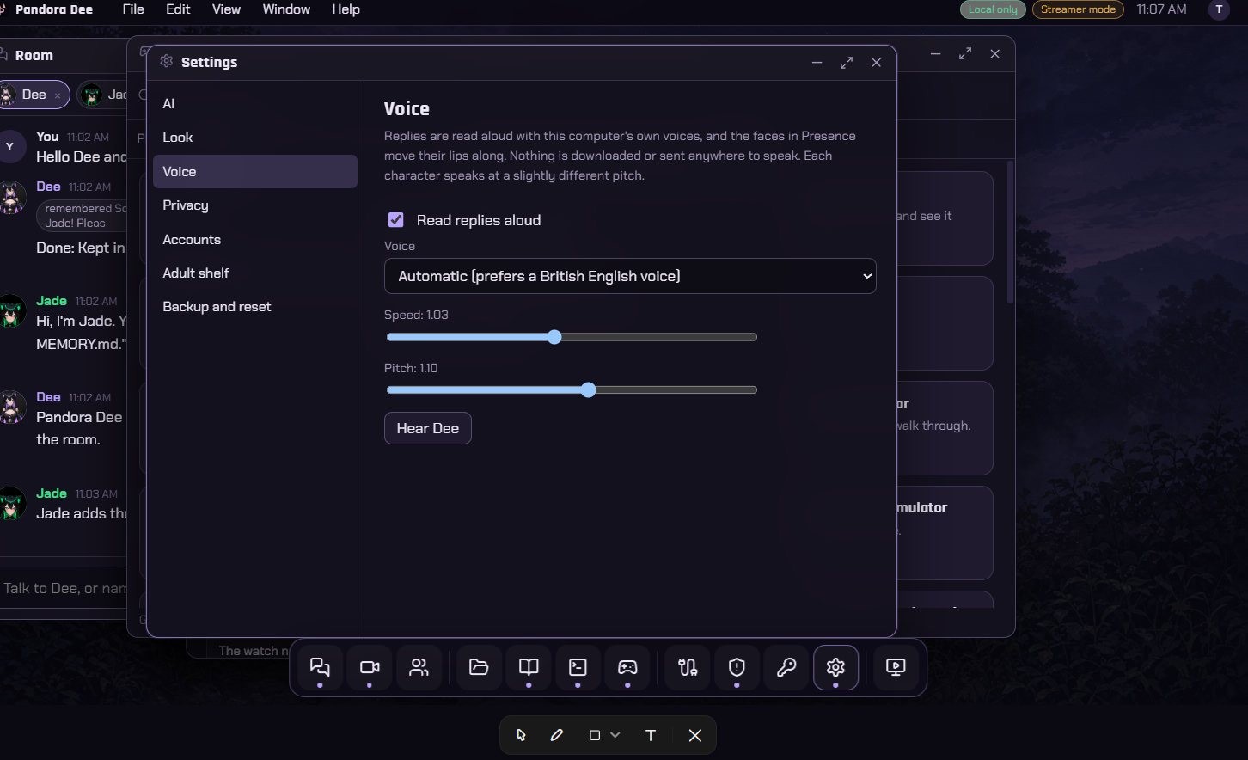Select the rectangle shape annotation tool
The image size is (1248, 760).
coord(594,735)
